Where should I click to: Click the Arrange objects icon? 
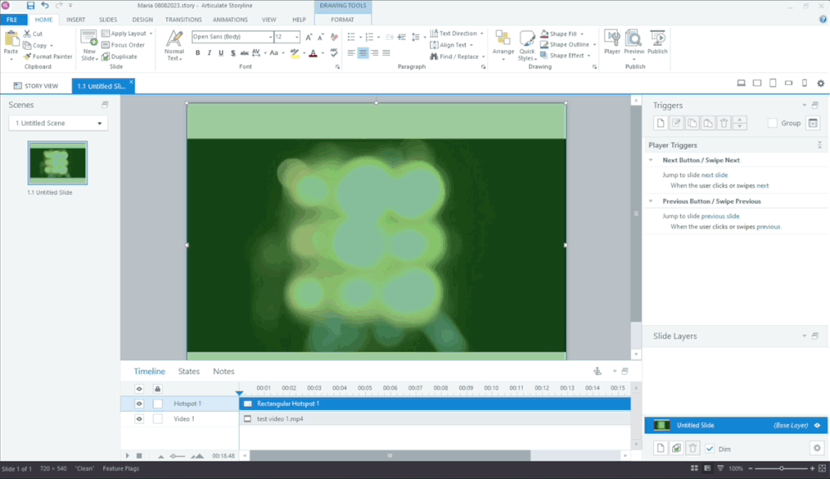click(x=503, y=42)
